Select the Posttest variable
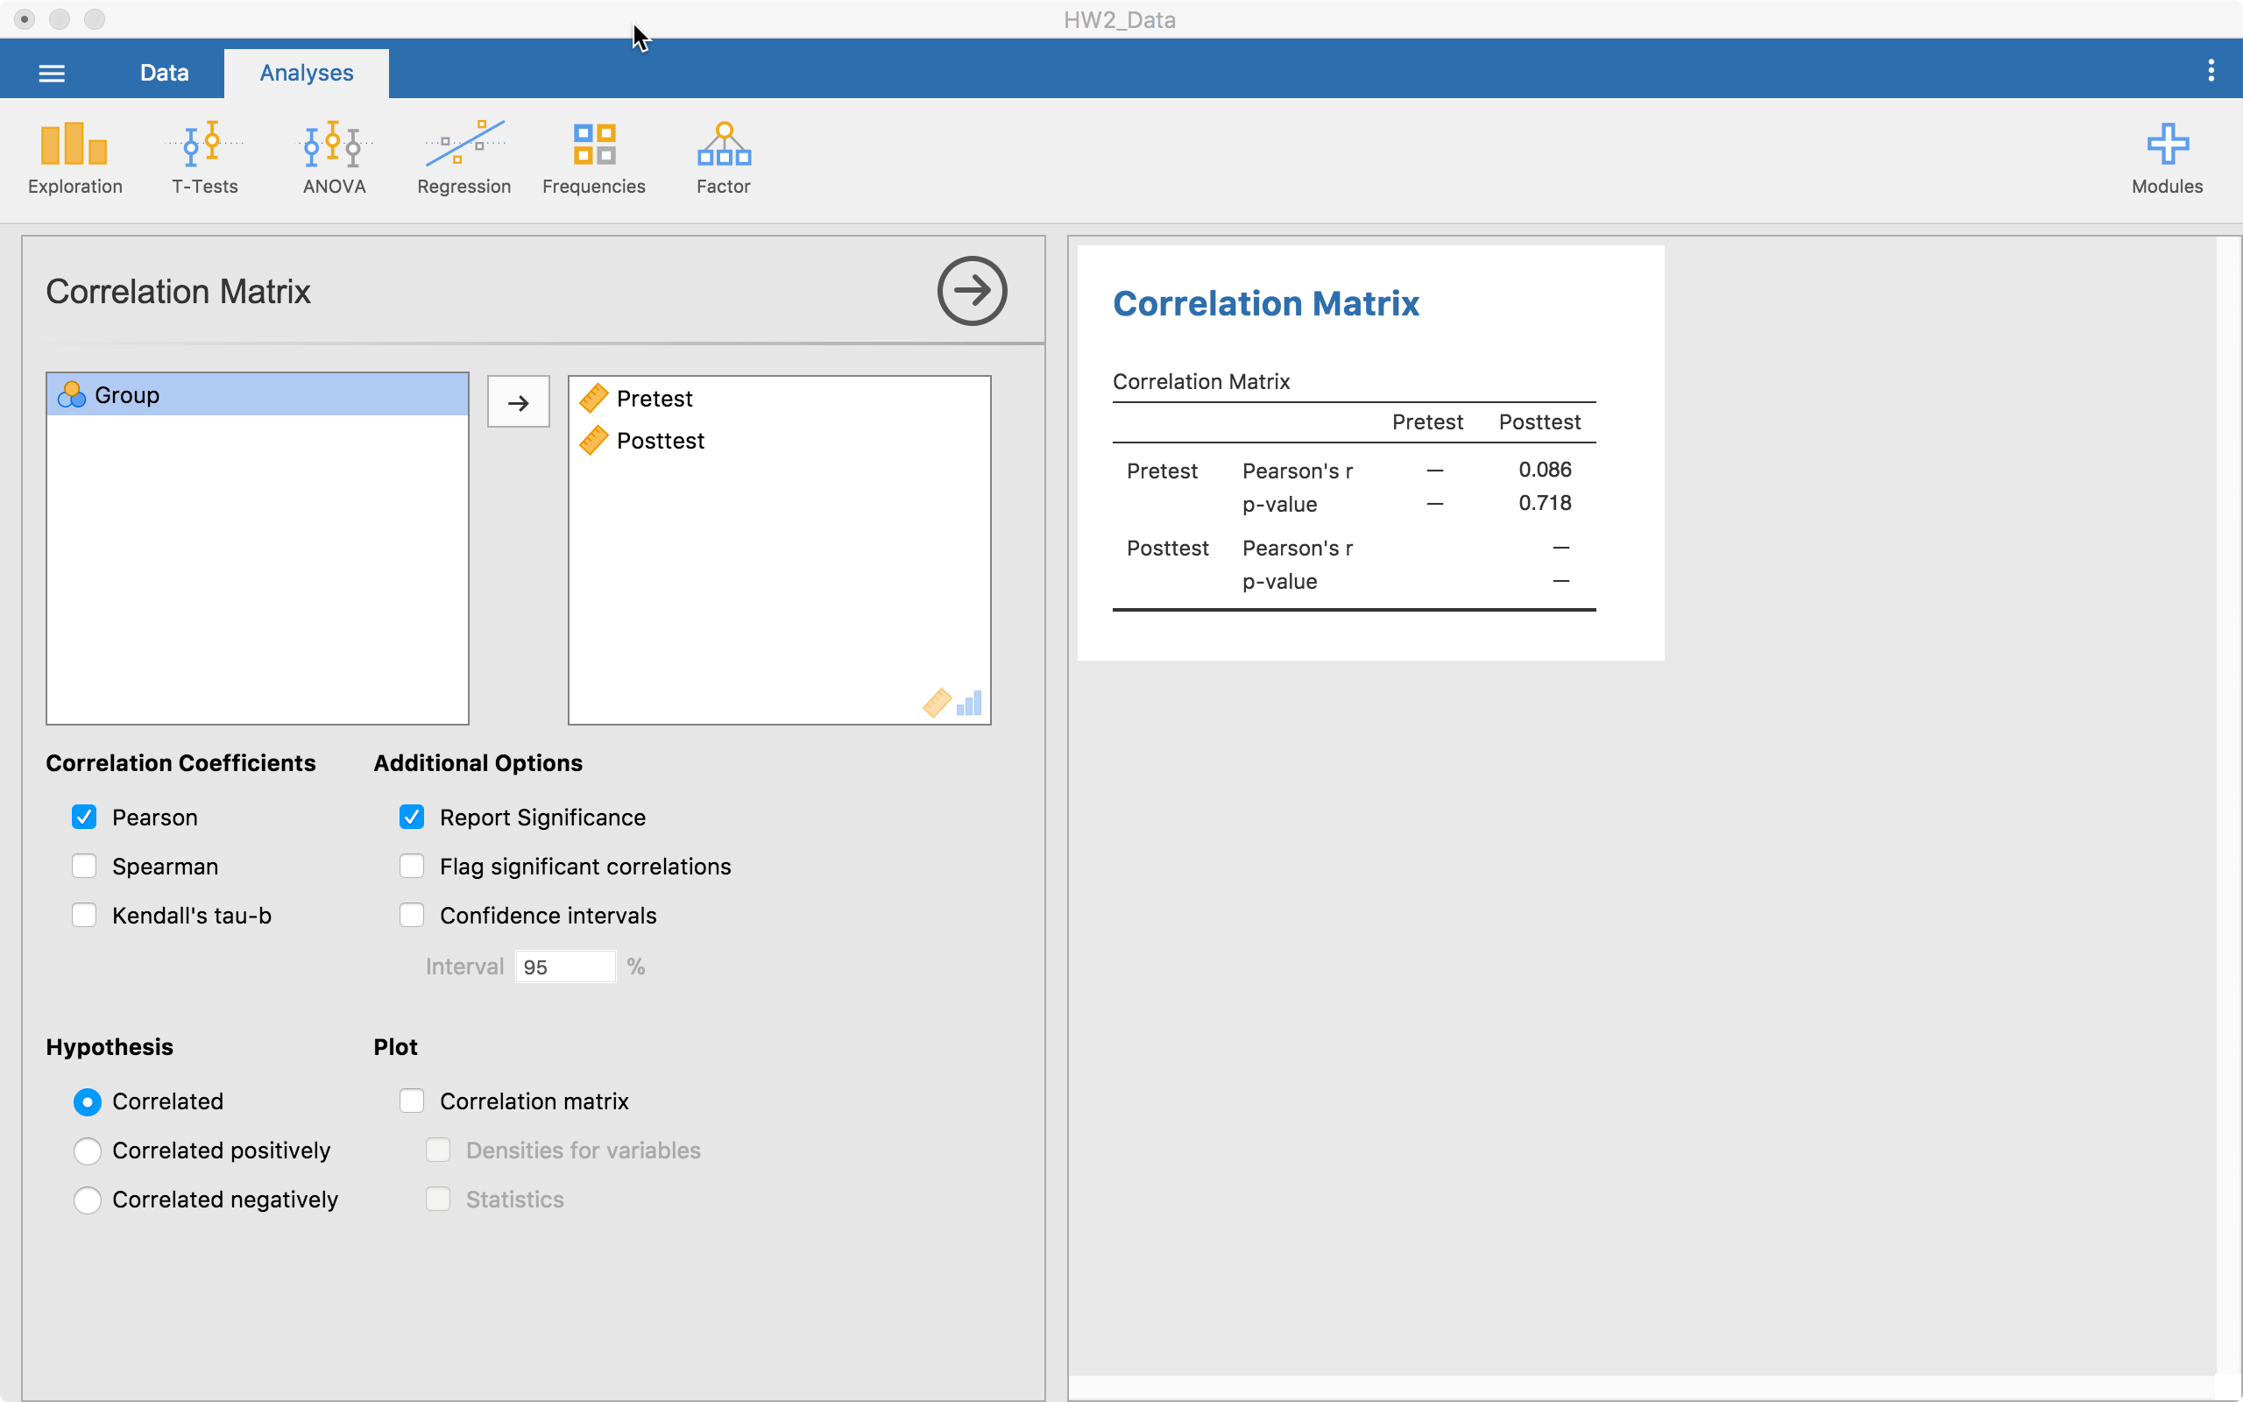 tap(780, 441)
